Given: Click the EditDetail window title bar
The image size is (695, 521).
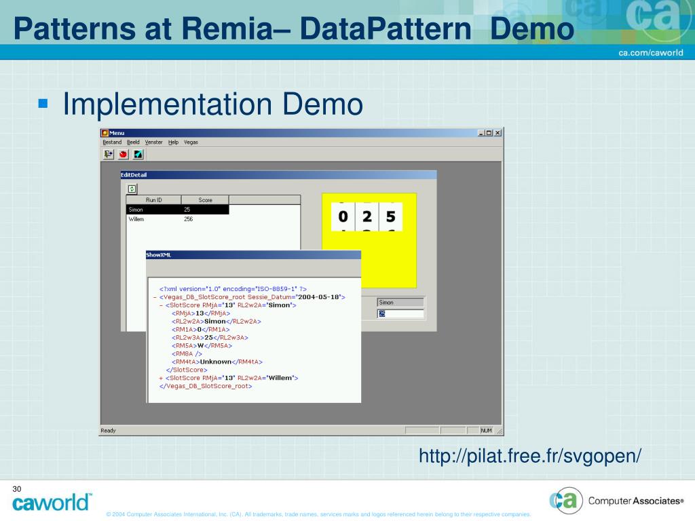Looking at the screenshot, I should (278, 174).
